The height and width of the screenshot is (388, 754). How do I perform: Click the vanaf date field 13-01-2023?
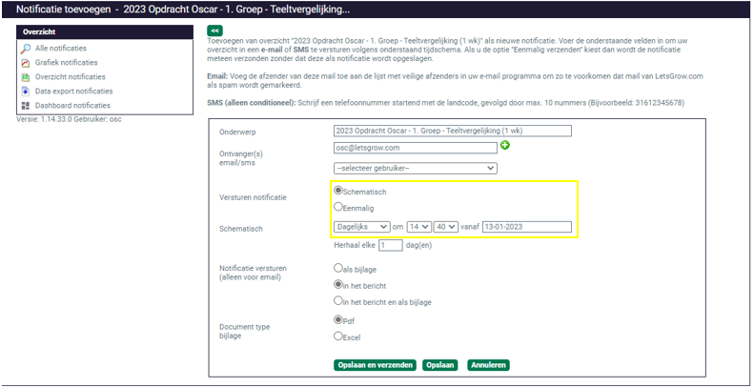pyautogui.click(x=526, y=227)
